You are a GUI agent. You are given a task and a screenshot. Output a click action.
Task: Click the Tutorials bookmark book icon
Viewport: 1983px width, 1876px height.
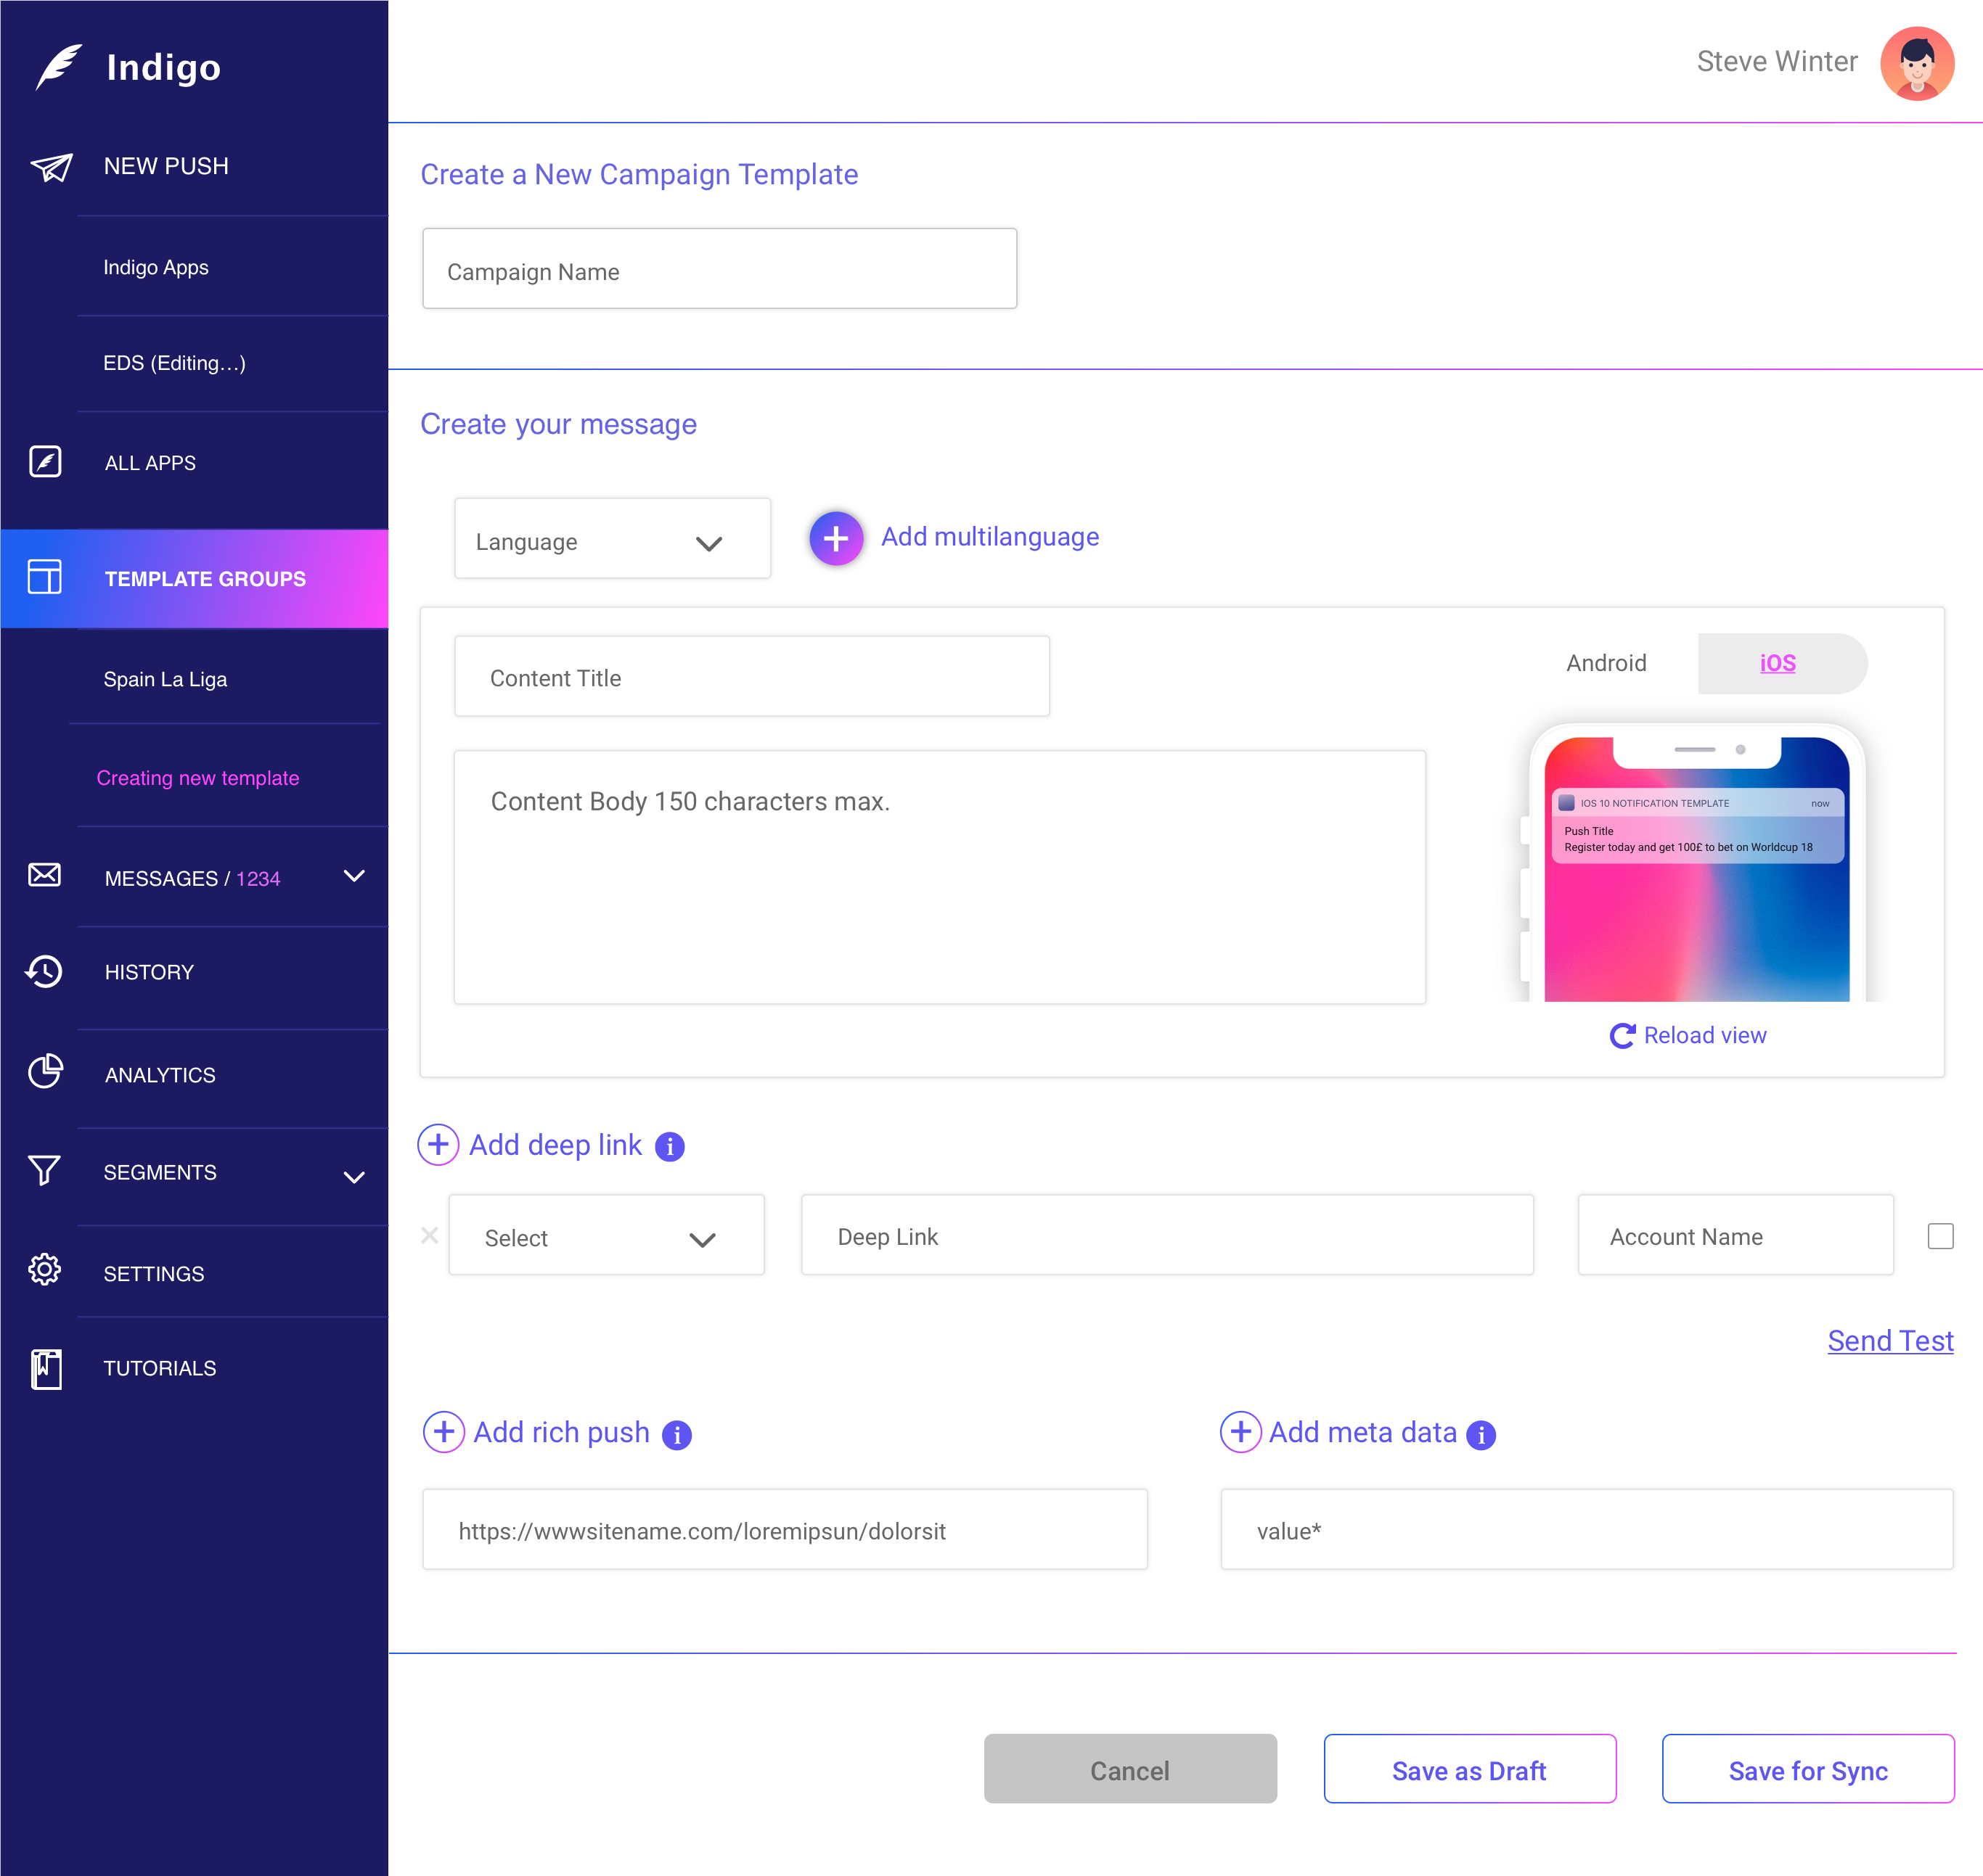[x=46, y=1368]
